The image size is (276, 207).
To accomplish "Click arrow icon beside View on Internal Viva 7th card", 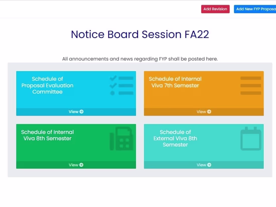I will click(209, 112).
